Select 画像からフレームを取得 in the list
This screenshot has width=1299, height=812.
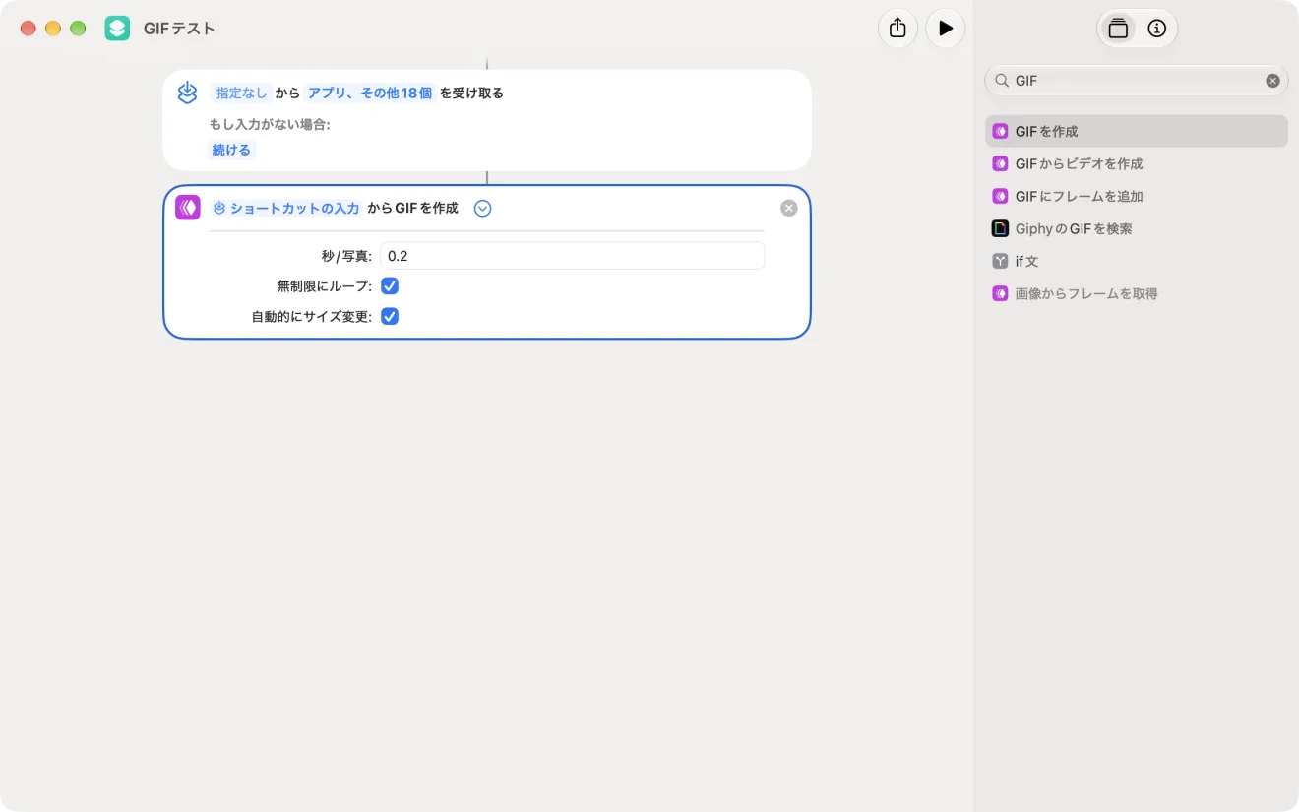pos(1136,293)
